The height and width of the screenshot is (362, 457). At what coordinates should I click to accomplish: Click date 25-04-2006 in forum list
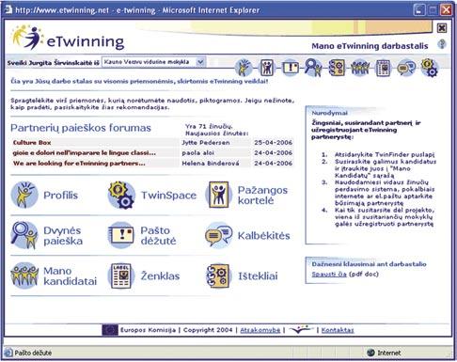click(x=273, y=143)
